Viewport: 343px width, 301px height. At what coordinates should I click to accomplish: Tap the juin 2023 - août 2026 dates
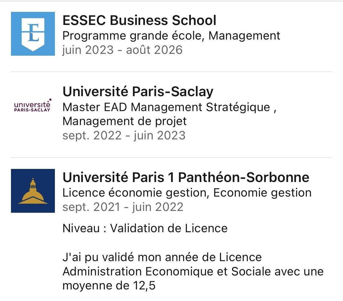(x=122, y=50)
